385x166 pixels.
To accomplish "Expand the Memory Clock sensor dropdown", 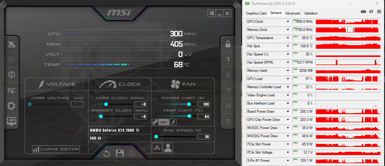I will coord(288,30).
